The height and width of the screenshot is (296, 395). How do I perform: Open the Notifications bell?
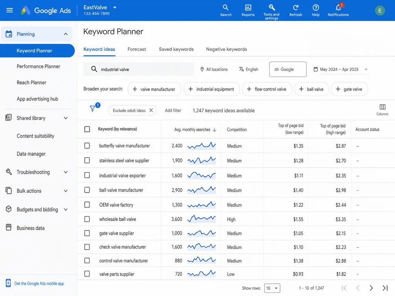(338, 10)
